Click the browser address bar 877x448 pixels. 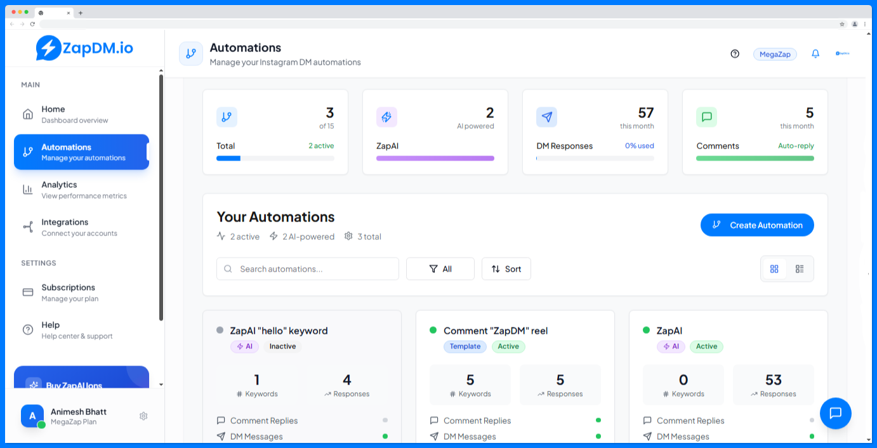click(437, 24)
